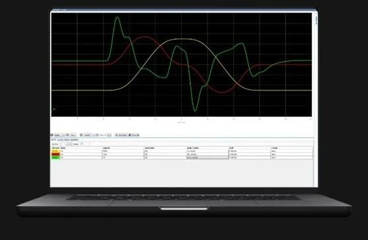This screenshot has height=240, width=368.
Task: Select the first tab below the toolbar
Action: pyautogui.click(x=54, y=140)
